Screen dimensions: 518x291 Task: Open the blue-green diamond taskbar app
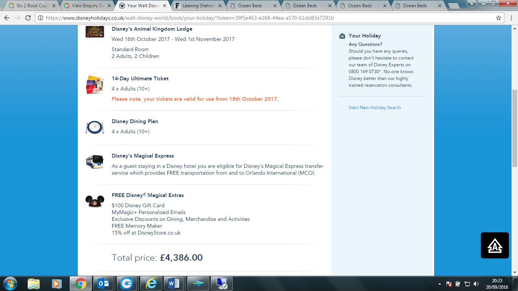(x=198, y=283)
